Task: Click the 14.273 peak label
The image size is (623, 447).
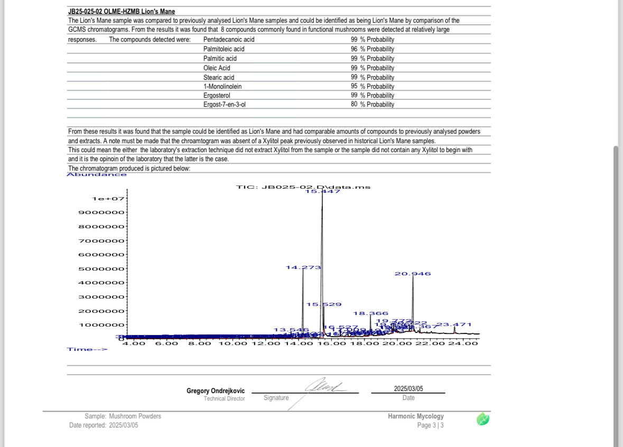Action: point(303,267)
